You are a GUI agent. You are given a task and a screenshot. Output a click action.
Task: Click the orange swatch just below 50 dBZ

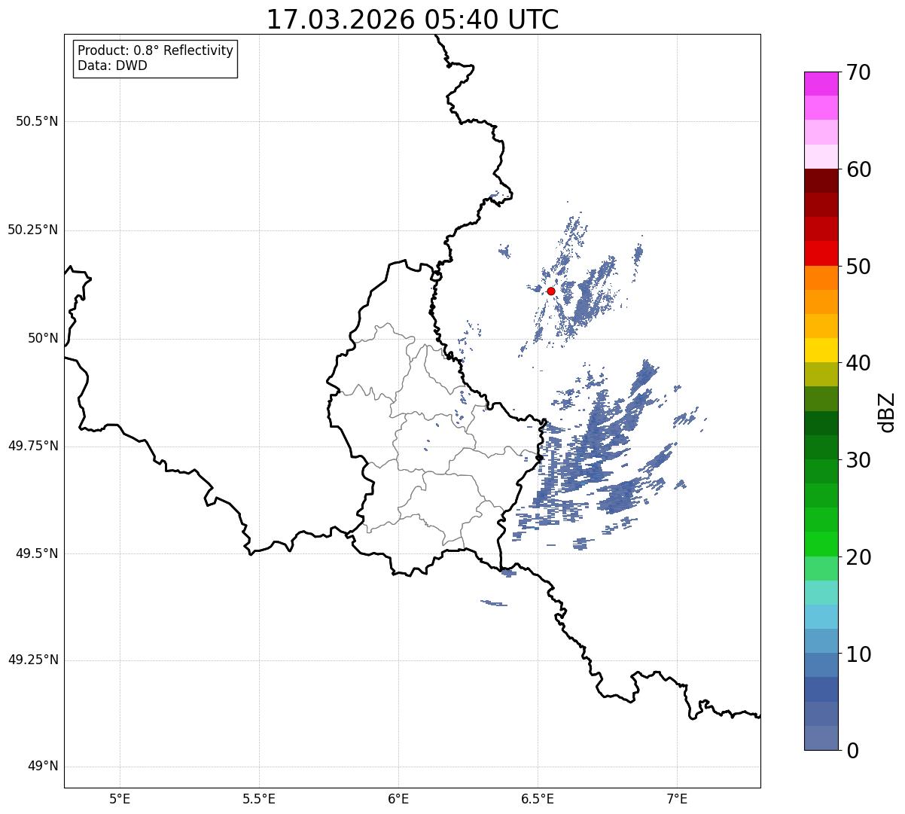tap(821, 278)
